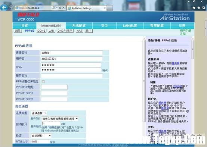
Task: Click the 服务名称 input field
Action: 72,76
